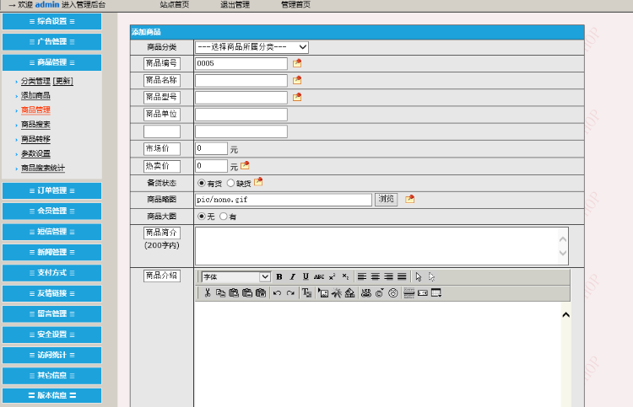Screen dimensions: 633x407
Task: Focus the 商品名称 input field
Action: click(241, 81)
